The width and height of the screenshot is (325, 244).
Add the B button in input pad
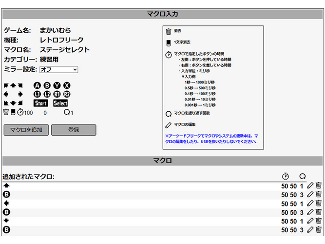pyautogui.click(x=47, y=85)
